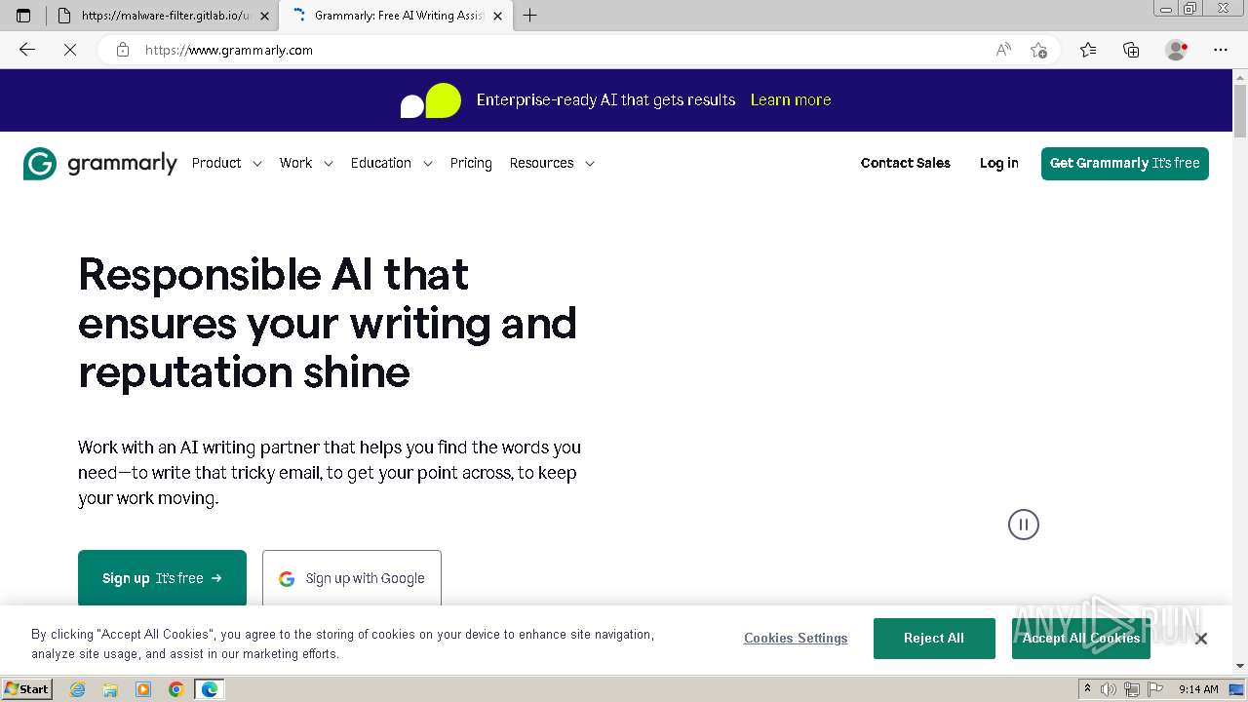
Task: Go back with browser back arrow
Action: click(27, 50)
